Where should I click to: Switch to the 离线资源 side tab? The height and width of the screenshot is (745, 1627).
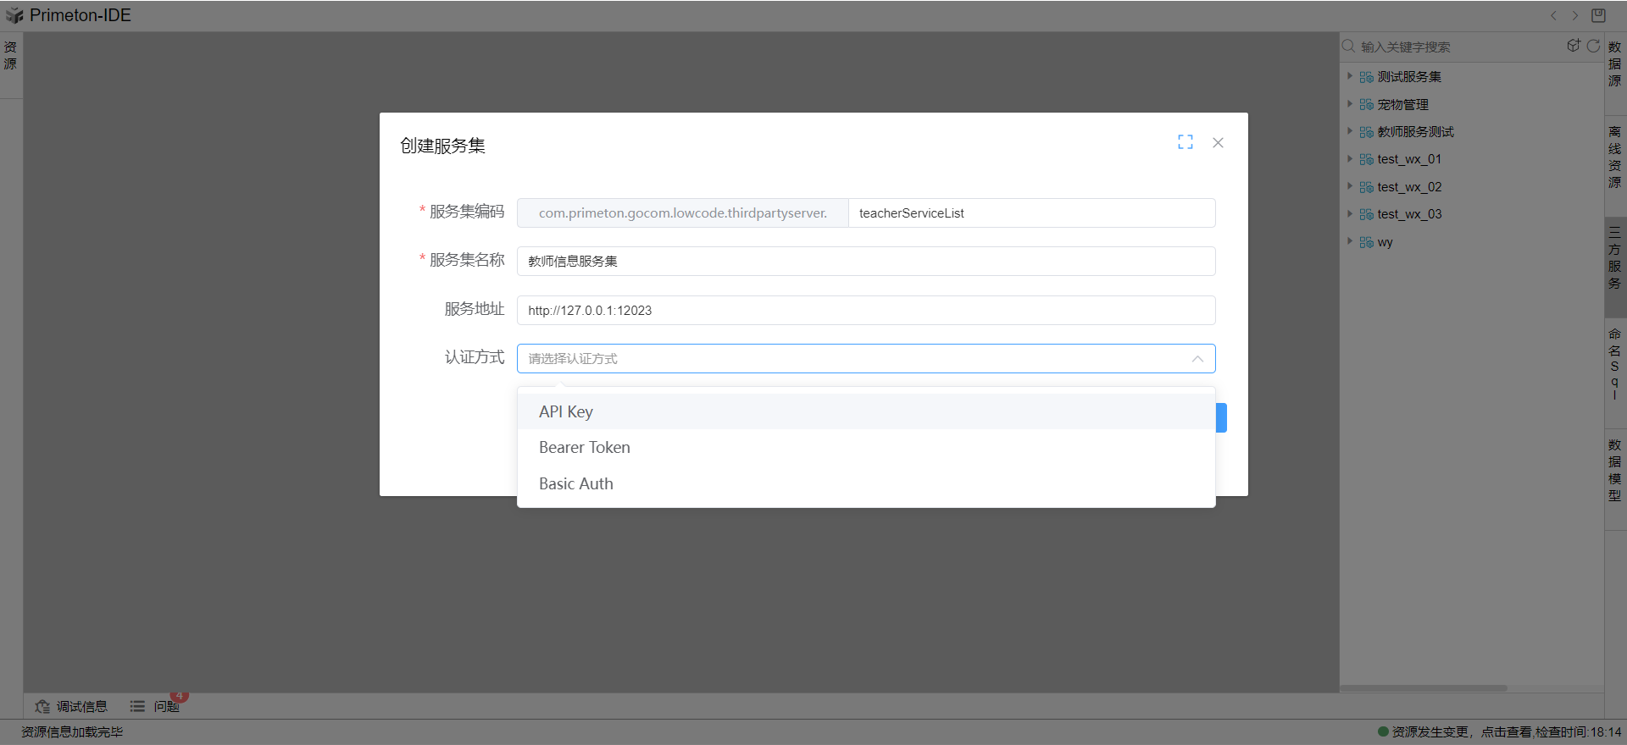[x=1614, y=157]
